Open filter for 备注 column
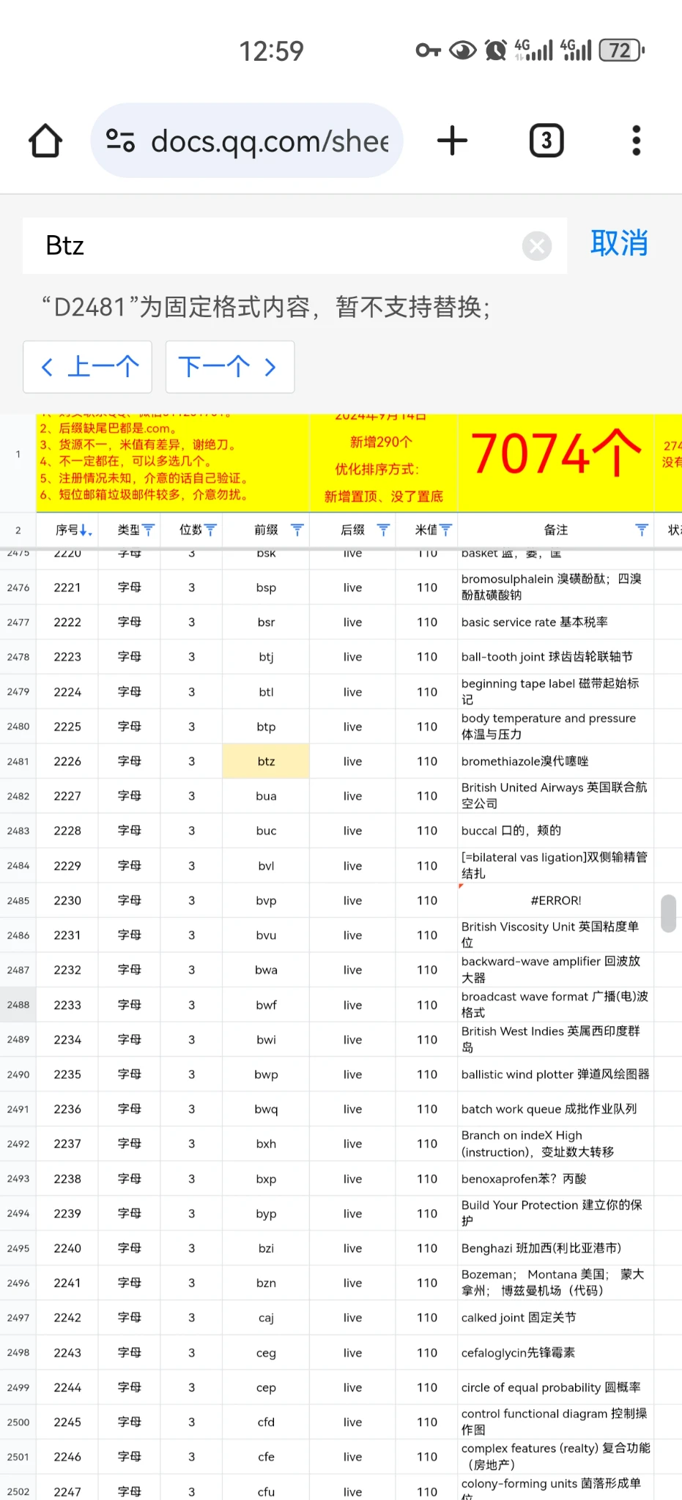This screenshot has height=1500, width=682. 642,530
